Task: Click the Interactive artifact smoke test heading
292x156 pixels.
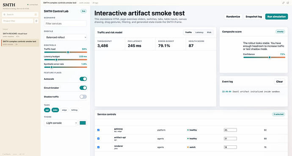Action: click(x=140, y=13)
